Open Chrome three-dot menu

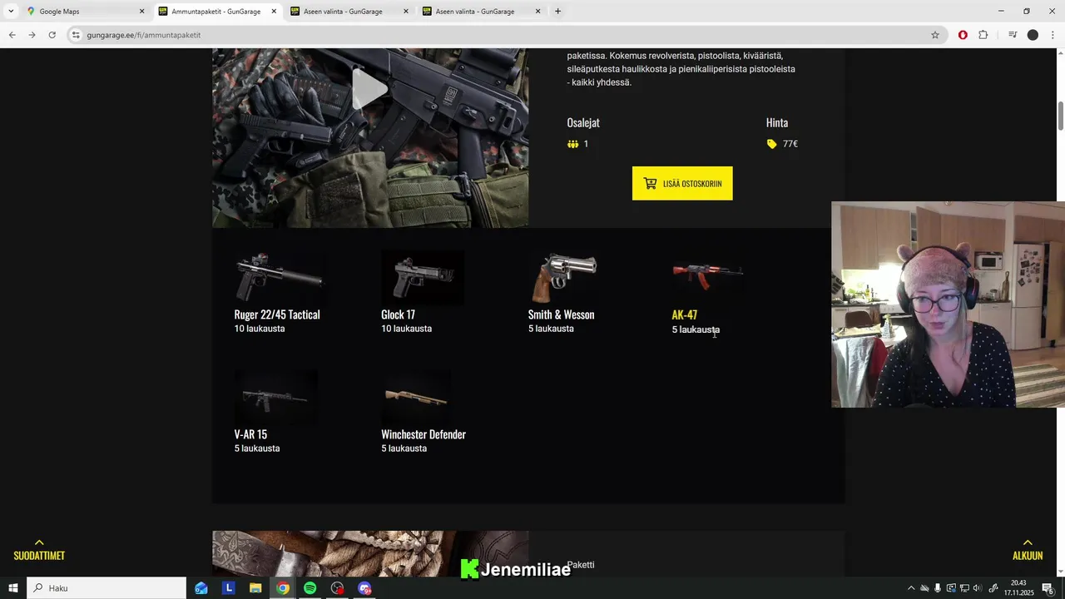coord(1053,35)
